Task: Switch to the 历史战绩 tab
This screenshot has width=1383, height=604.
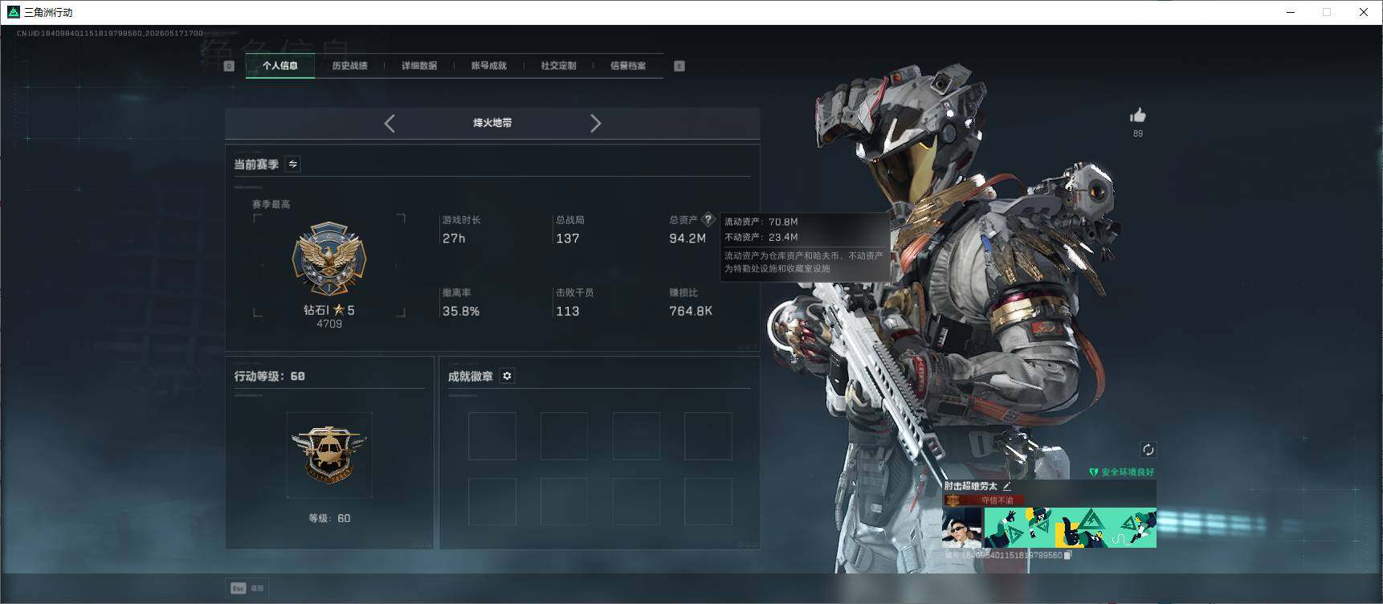Action: [x=349, y=66]
